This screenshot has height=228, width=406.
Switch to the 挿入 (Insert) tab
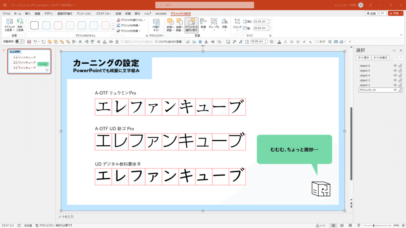[x=28, y=13]
